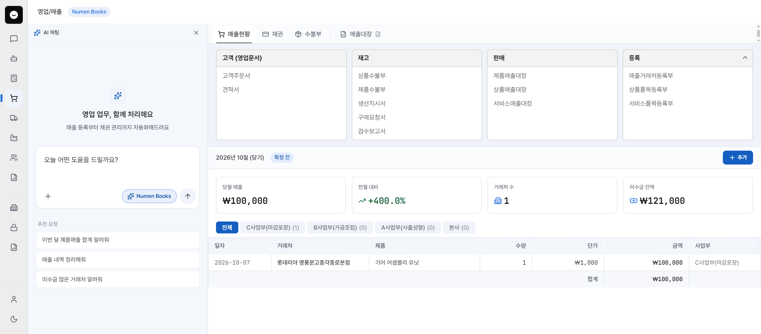Click export icon next to 매출대장 tab
Image resolution: width=761 pixels, height=334 pixels.
pyautogui.click(x=378, y=34)
